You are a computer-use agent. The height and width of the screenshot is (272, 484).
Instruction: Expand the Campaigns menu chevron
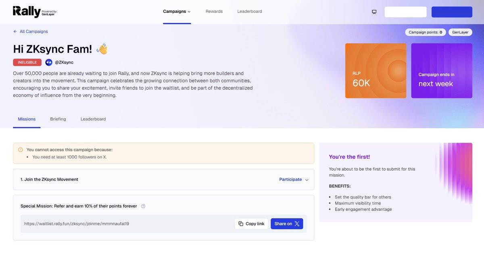tap(189, 12)
